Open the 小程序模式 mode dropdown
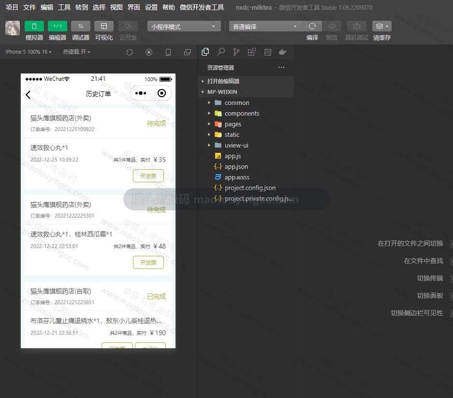The image size is (453, 398). [x=184, y=26]
